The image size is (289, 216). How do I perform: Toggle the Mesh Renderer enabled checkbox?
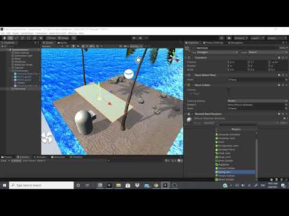point(192,114)
